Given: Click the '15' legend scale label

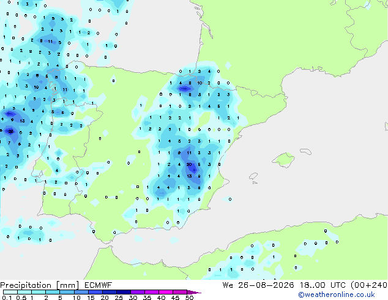Looking at the screenshot, I should click(x=91, y=298).
